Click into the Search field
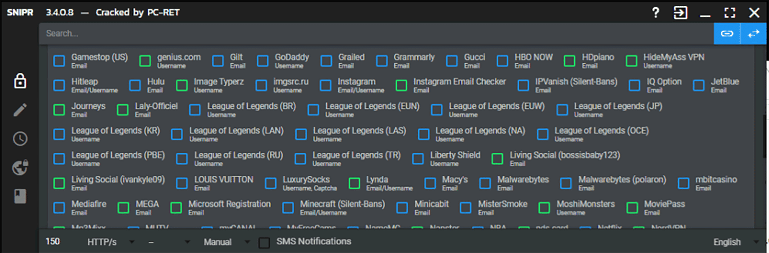769x253 pixels. pos(359,34)
